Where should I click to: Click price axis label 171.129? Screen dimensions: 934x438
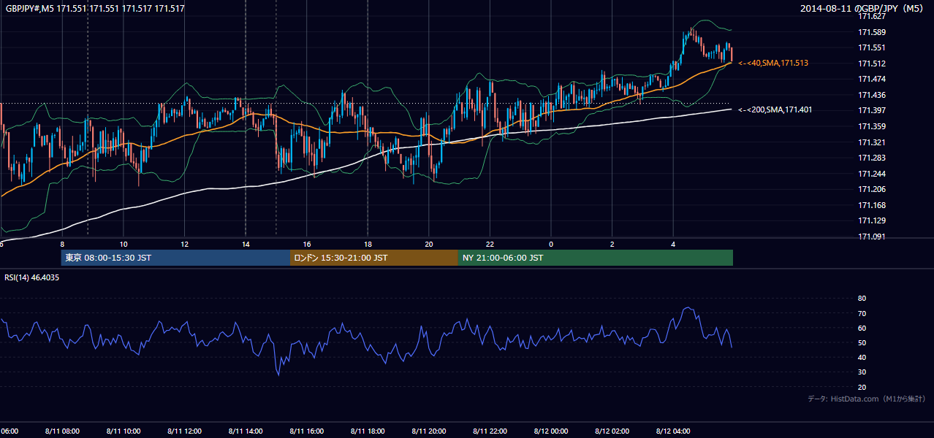(871, 220)
